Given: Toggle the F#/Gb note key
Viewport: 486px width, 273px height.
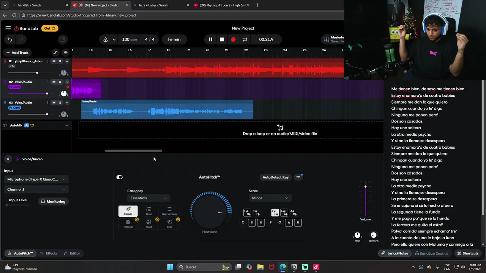Looking at the screenshot, I should coord(275,213).
